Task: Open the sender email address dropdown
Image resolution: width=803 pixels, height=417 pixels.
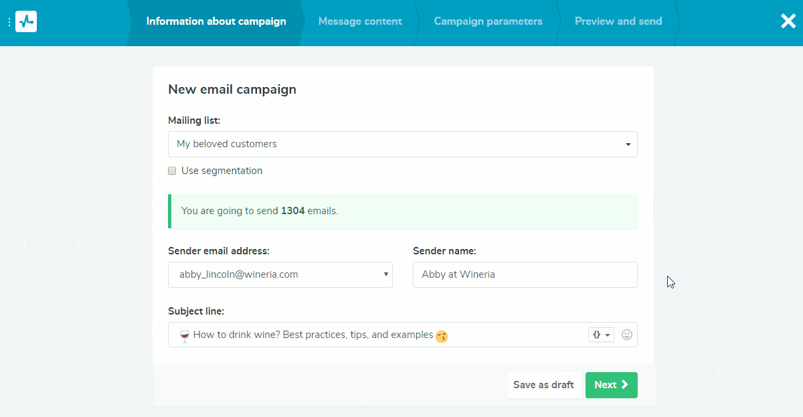Action: point(385,274)
